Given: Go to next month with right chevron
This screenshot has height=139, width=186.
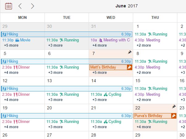Looking at the screenshot, I should [32, 6].
